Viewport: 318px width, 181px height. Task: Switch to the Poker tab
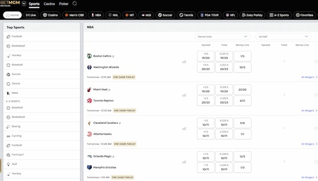pyautogui.click(x=64, y=4)
